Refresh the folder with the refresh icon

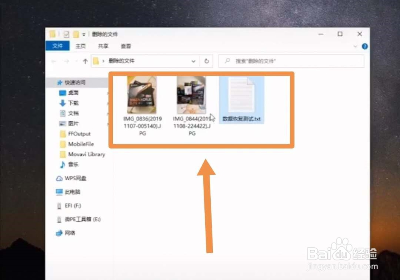pyautogui.click(x=207, y=61)
